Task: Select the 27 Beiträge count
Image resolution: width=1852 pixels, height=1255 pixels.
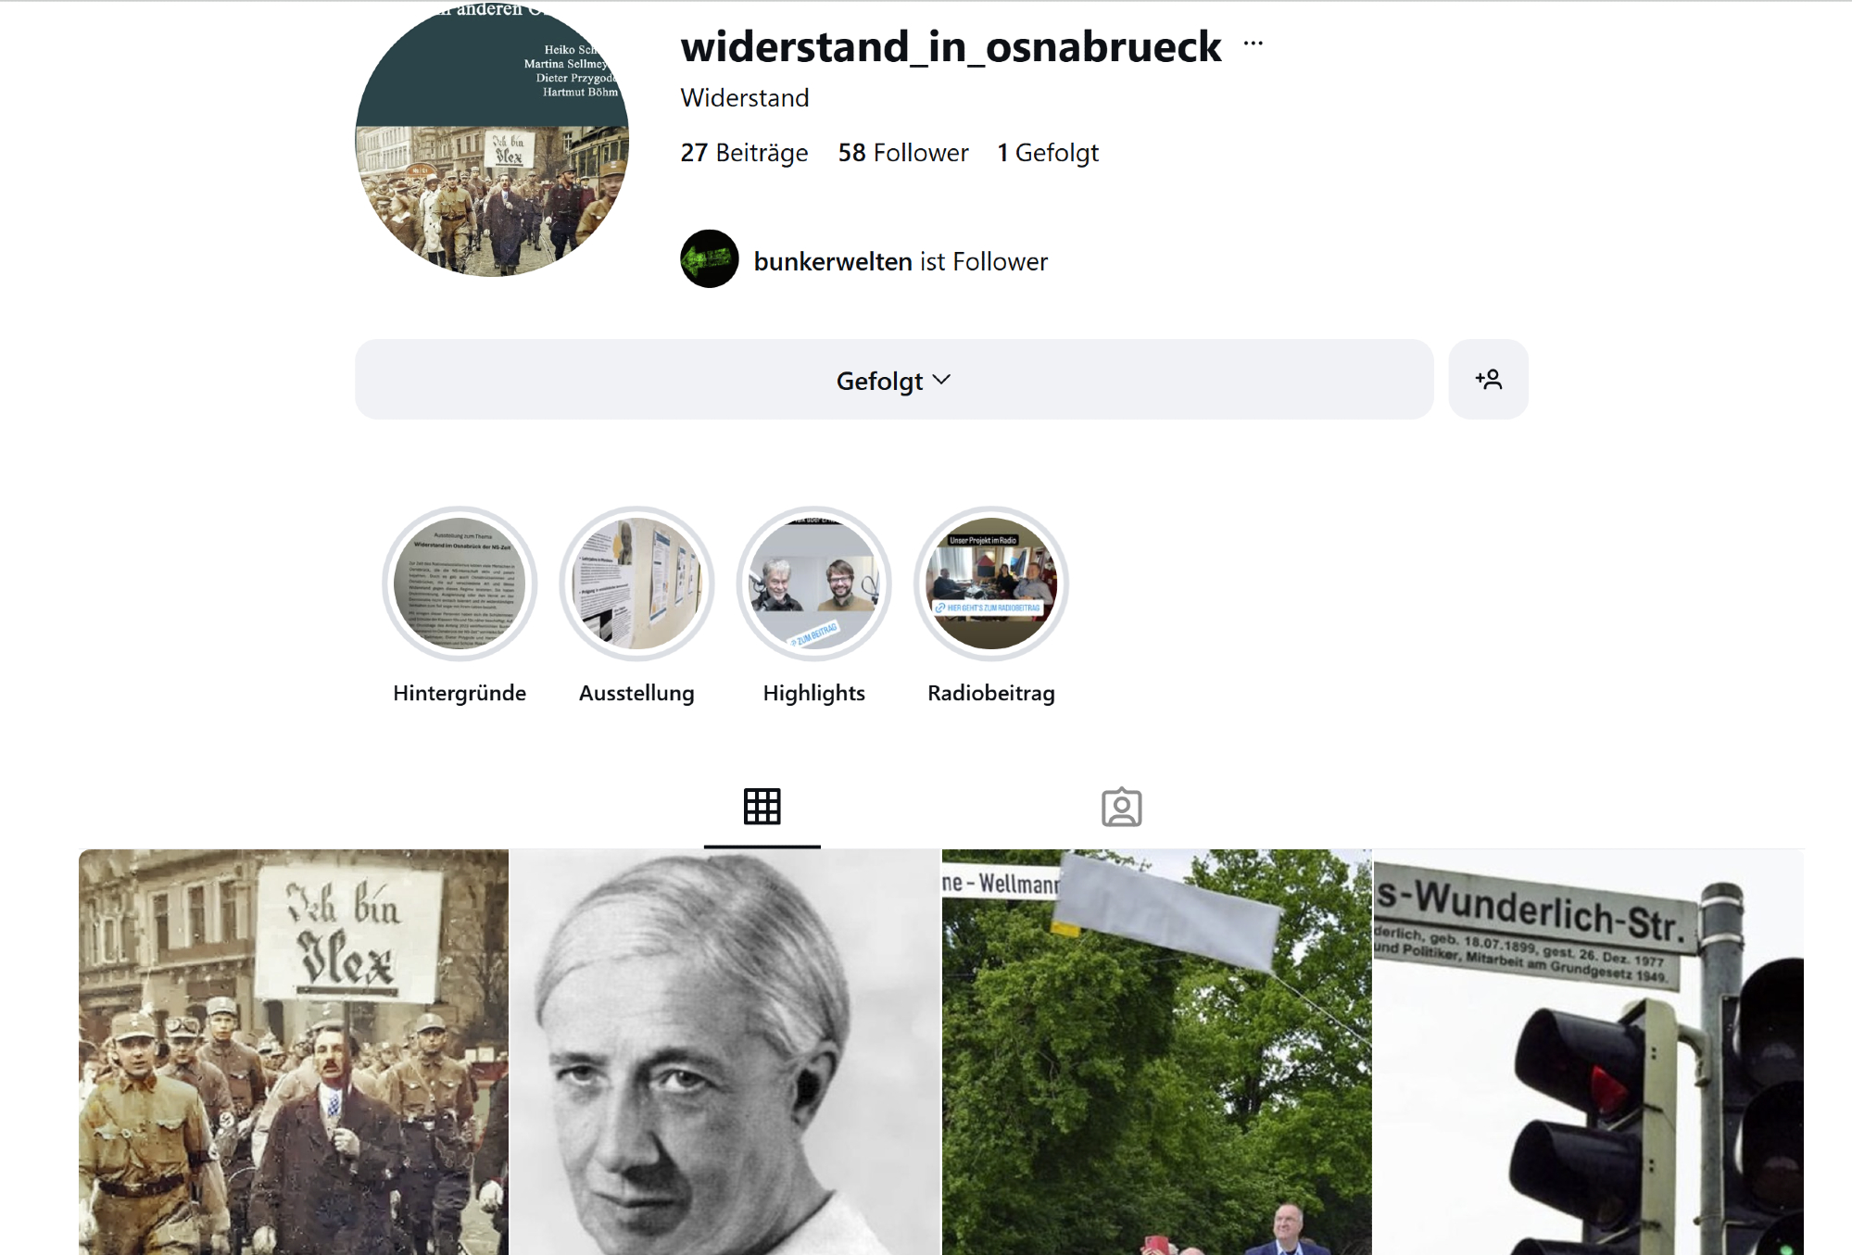Action: click(744, 153)
